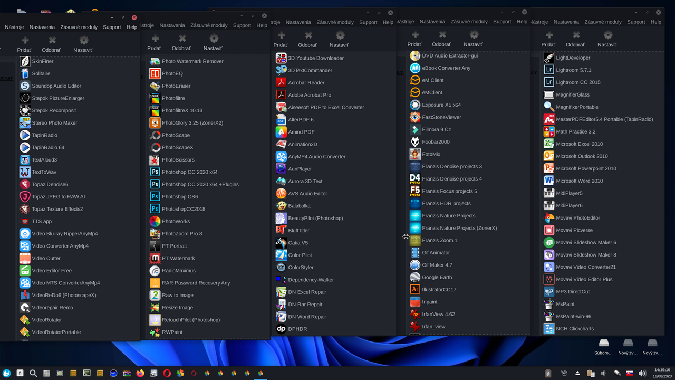Click the Stereo Photo Maker icon
Viewport: 675px width, 380px height.
tap(25, 122)
